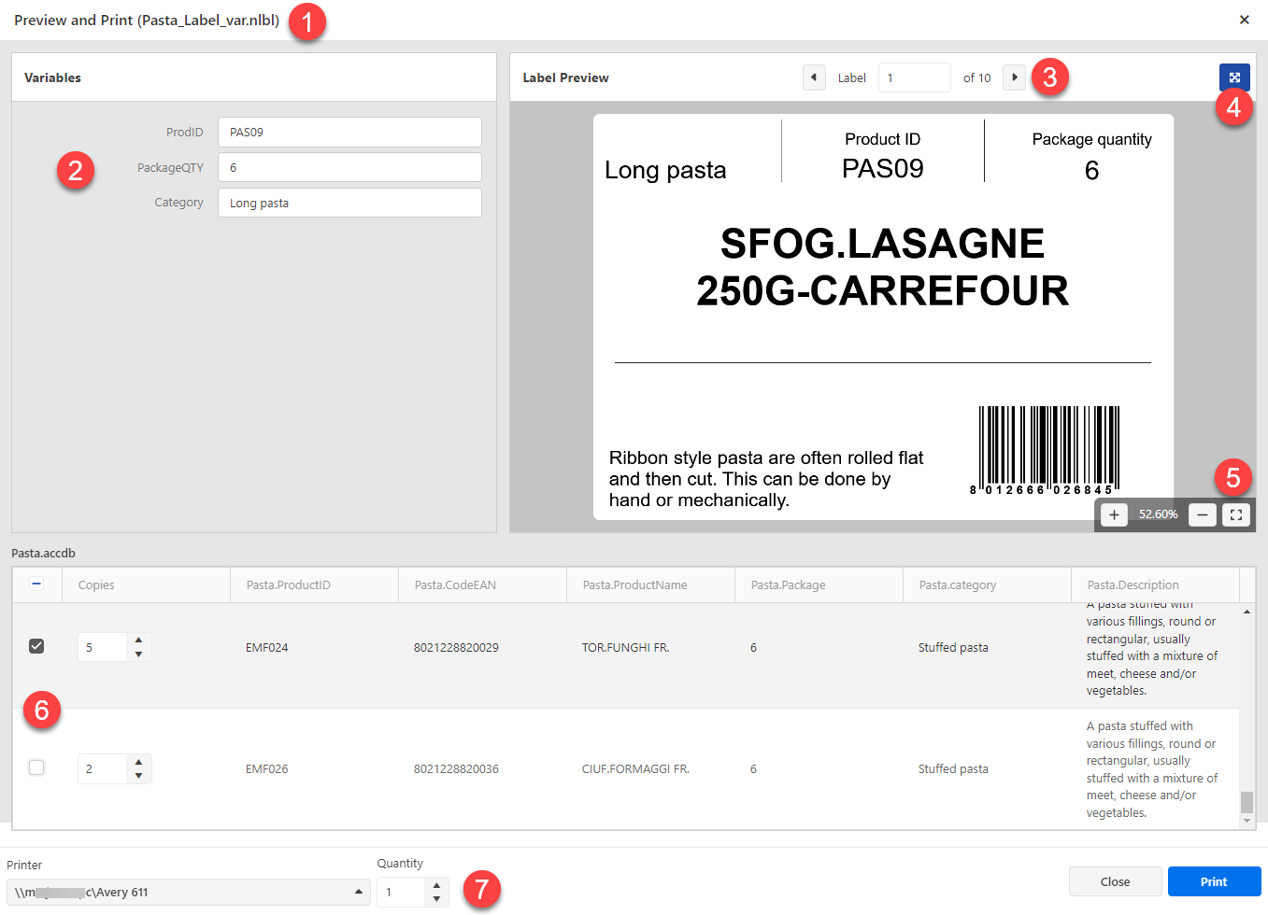This screenshot has height=915, width=1268.
Task: Go to the previous label in preview
Action: tap(814, 77)
